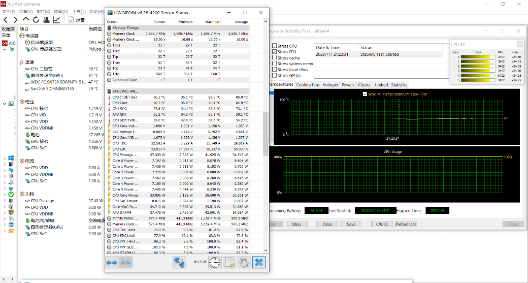This screenshot has width=528, height=283.
Task: Enable the Stress CPU checkbox
Action: point(275,46)
